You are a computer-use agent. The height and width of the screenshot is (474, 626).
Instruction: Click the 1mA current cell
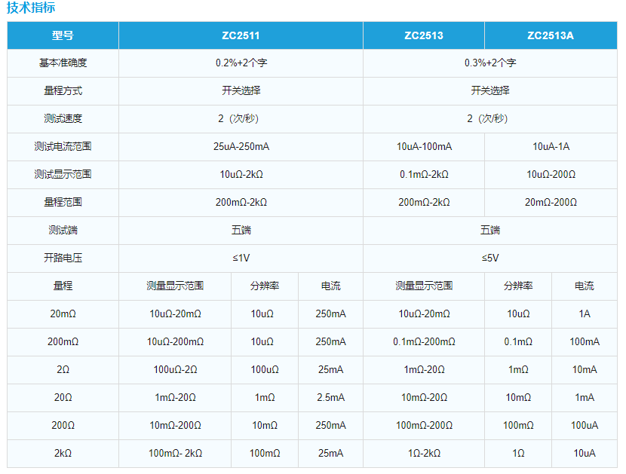(x=585, y=398)
